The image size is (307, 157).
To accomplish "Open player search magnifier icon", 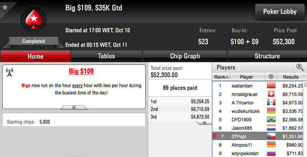I will (x=300, y=67).
